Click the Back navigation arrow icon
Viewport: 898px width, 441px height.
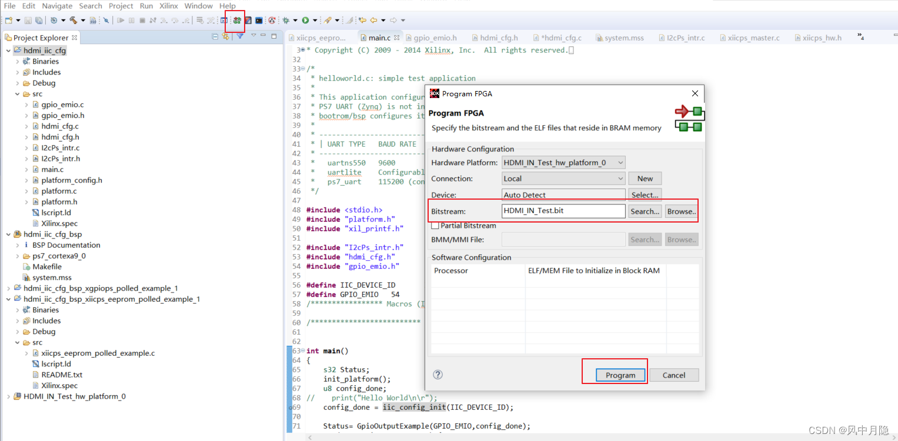coord(373,20)
